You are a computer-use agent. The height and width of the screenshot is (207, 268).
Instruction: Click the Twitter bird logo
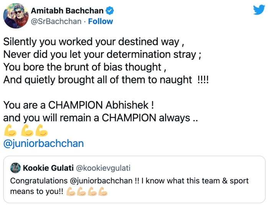tap(258, 10)
